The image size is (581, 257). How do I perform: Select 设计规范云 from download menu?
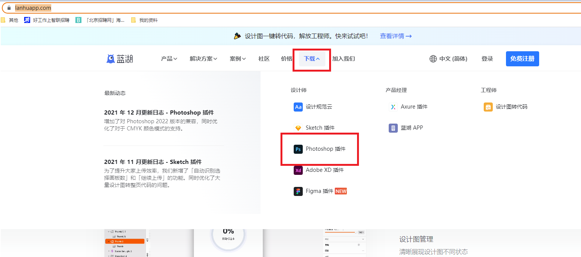point(313,107)
